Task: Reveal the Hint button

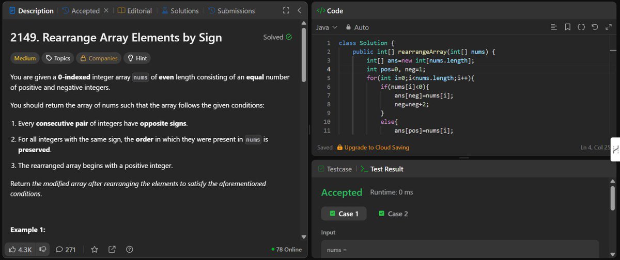Action: [x=137, y=58]
